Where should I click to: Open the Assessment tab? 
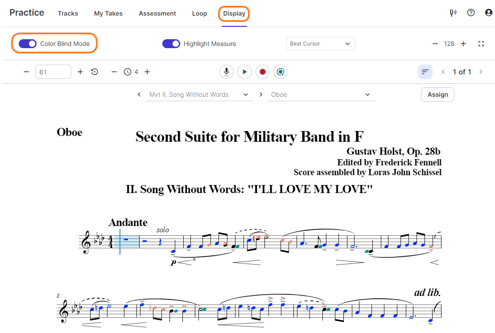(x=157, y=13)
